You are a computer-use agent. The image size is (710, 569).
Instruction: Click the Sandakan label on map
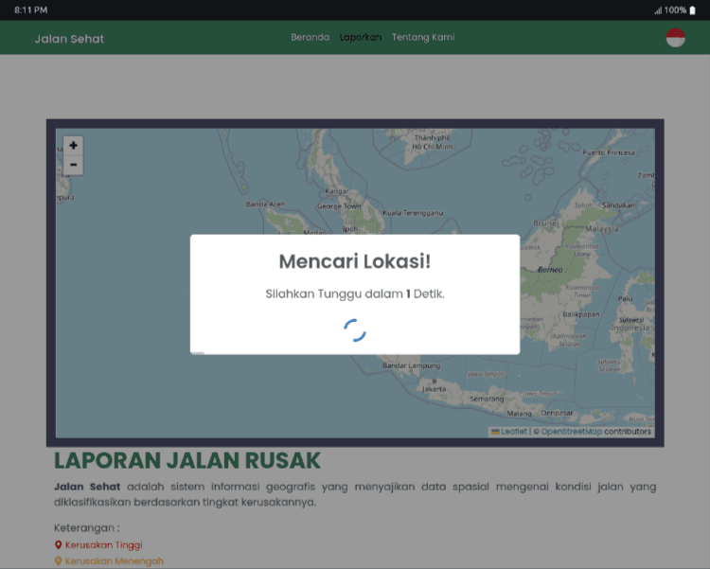click(x=618, y=205)
